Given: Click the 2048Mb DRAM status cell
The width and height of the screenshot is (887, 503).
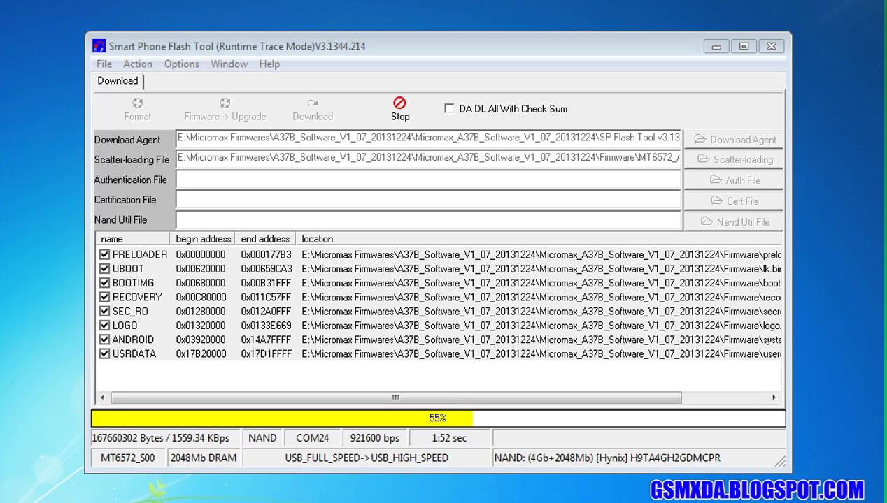Looking at the screenshot, I should coord(204,458).
